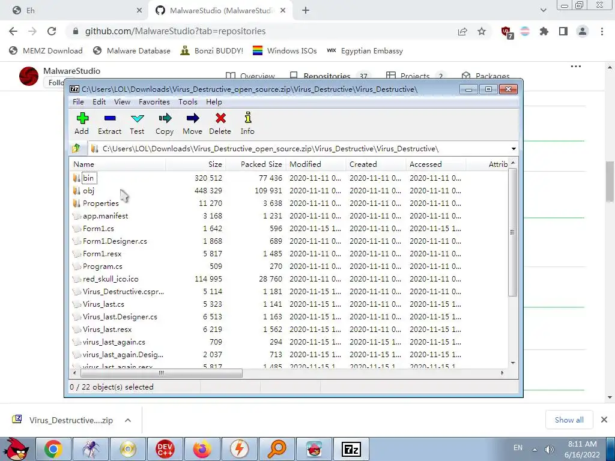Run the Test archive tool
Viewport: 615px width, 461px height.
(137, 124)
